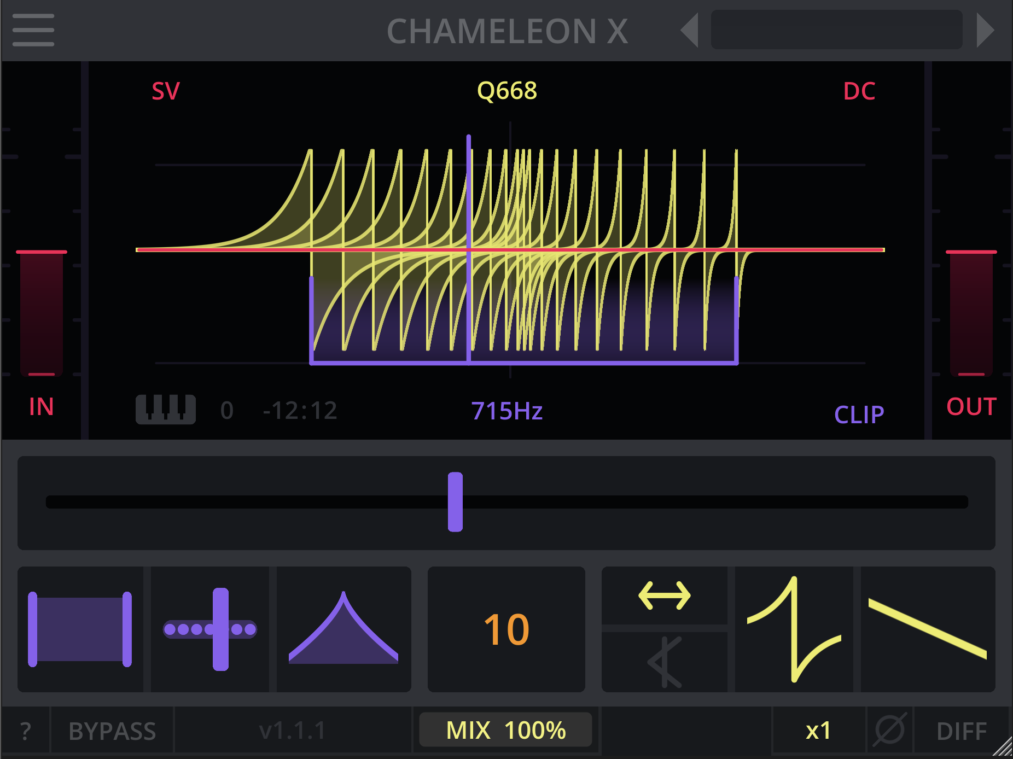The height and width of the screenshot is (759, 1013).
Task: Toggle the grayed branching arrow icon
Action: pos(665,662)
